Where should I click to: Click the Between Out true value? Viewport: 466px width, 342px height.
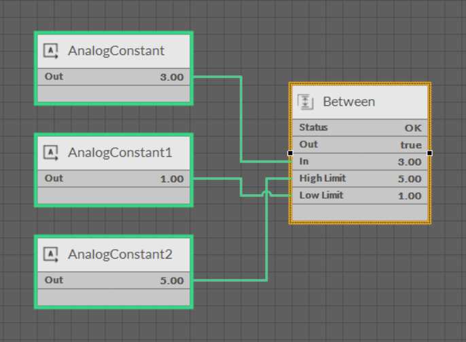pyautogui.click(x=410, y=145)
